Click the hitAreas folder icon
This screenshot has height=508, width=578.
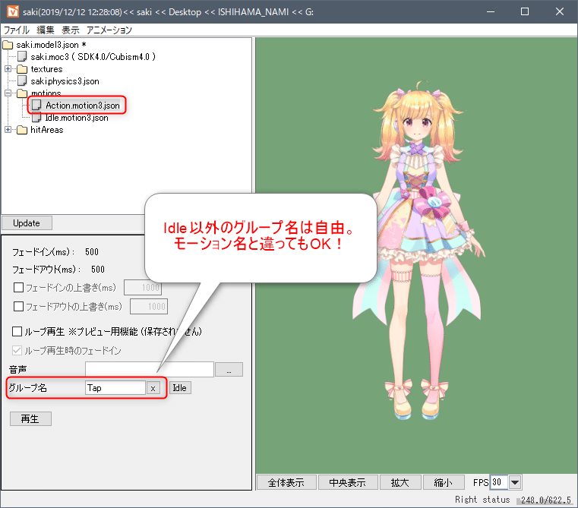tap(22, 130)
